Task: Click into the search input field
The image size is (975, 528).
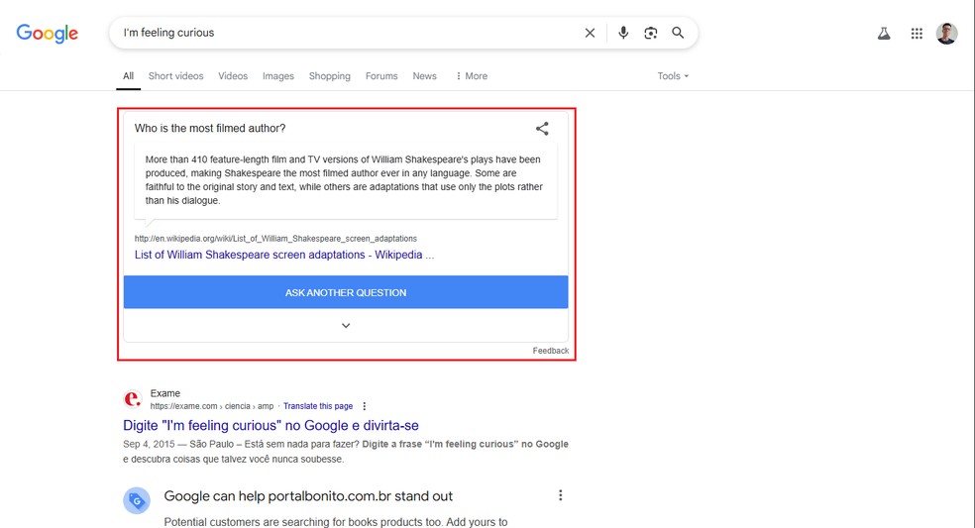Action: (x=348, y=33)
